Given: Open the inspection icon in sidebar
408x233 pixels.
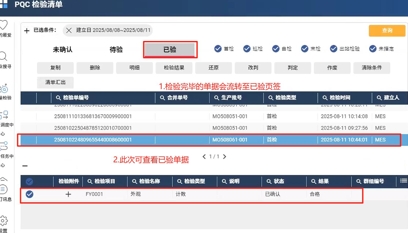Looking at the screenshot, I should pos(4,89).
